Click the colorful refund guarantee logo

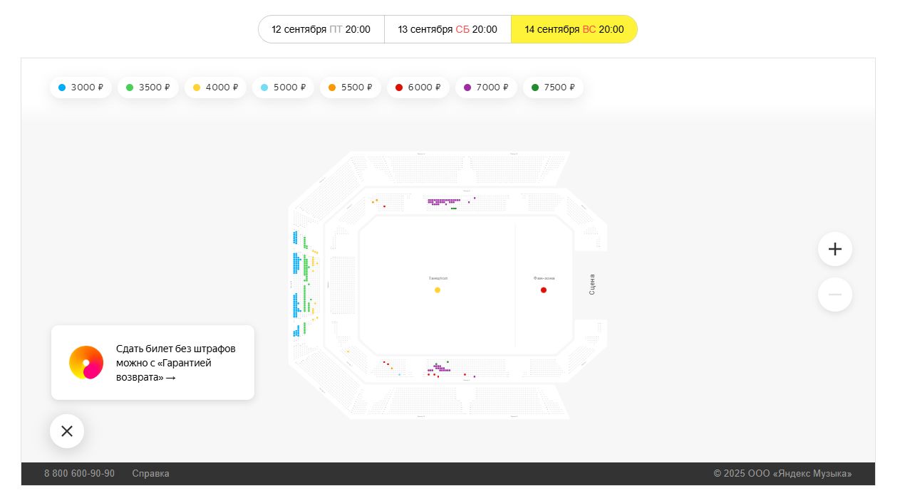point(86,363)
